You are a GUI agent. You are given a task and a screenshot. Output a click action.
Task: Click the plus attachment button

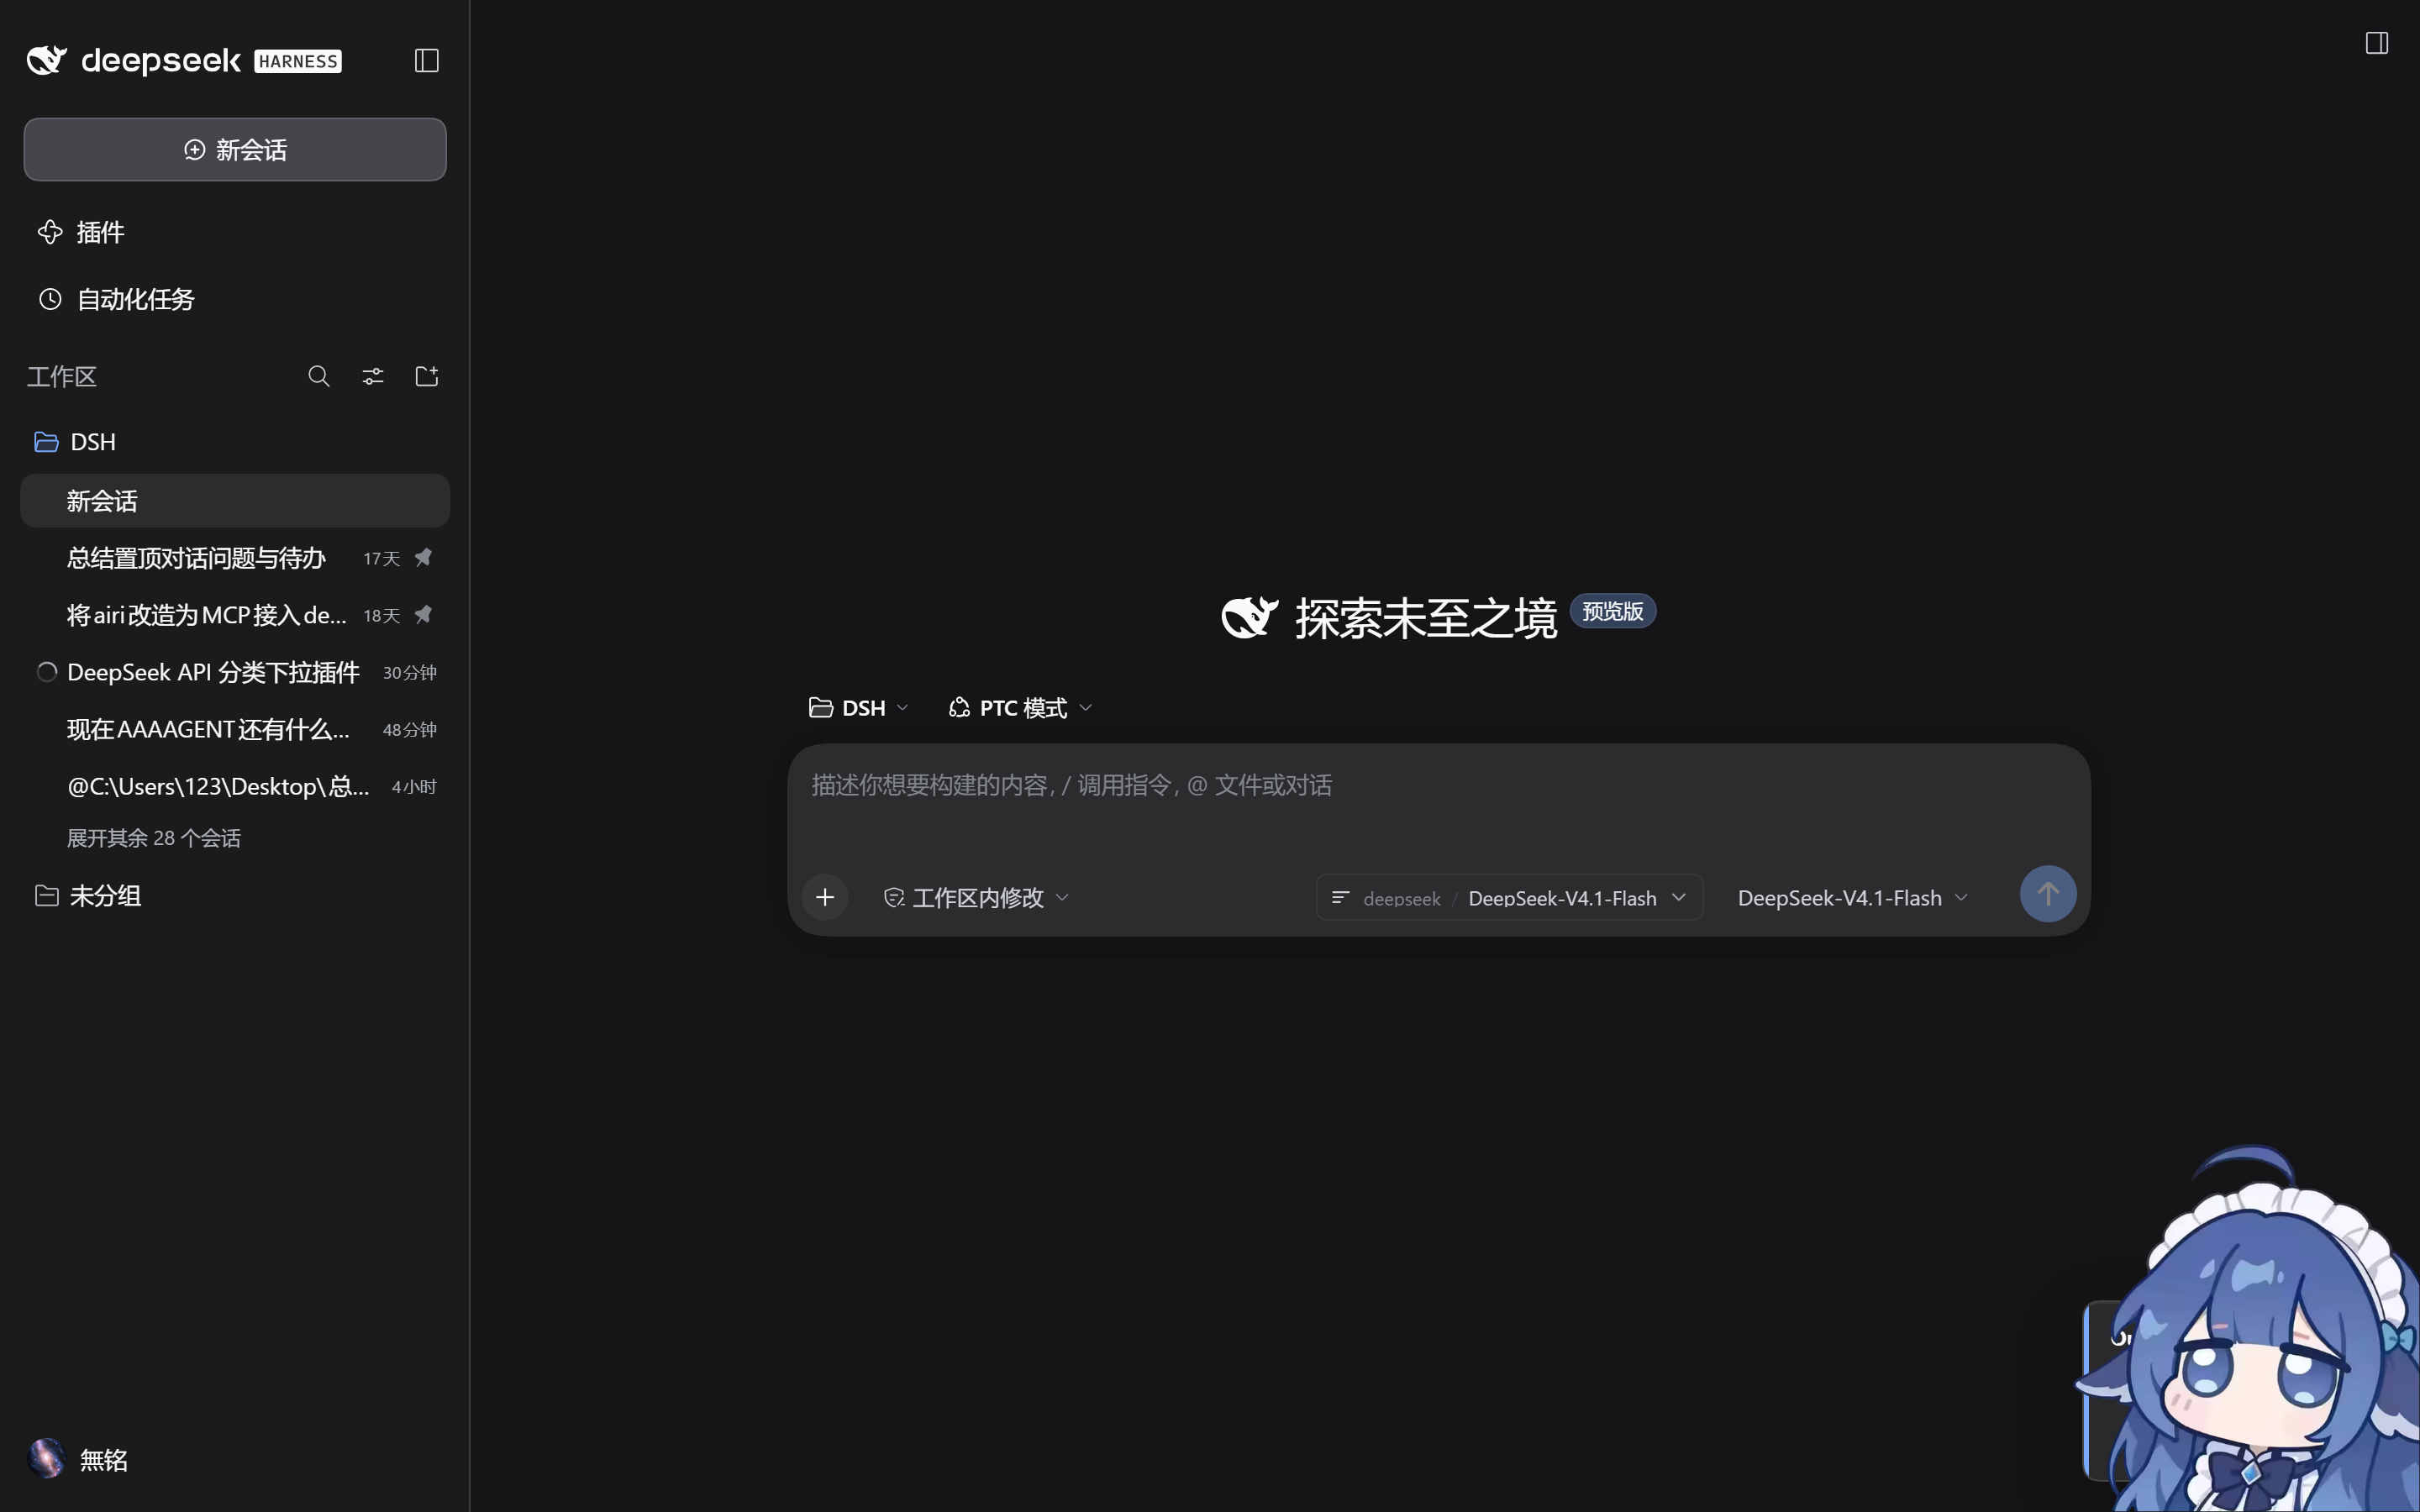pyautogui.click(x=825, y=897)
